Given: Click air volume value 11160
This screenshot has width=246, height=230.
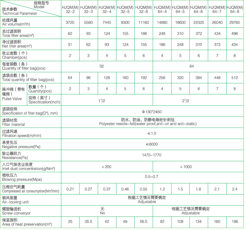Looking at the screenshot, I should [x=144, y=22].
